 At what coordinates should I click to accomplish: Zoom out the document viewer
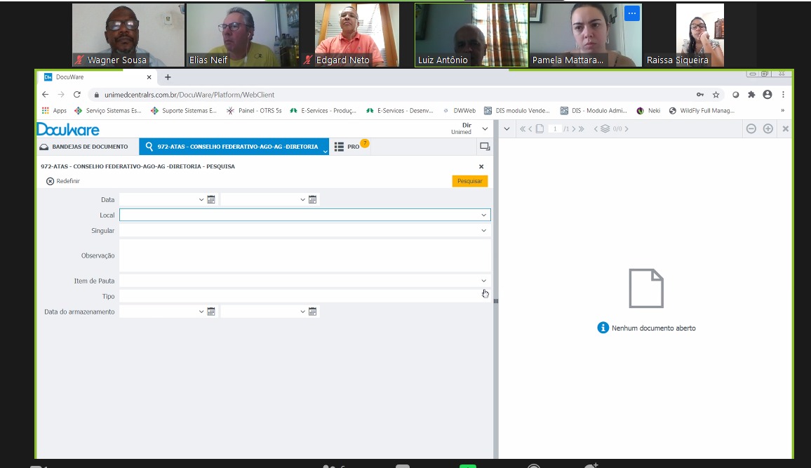coord(751,129)
